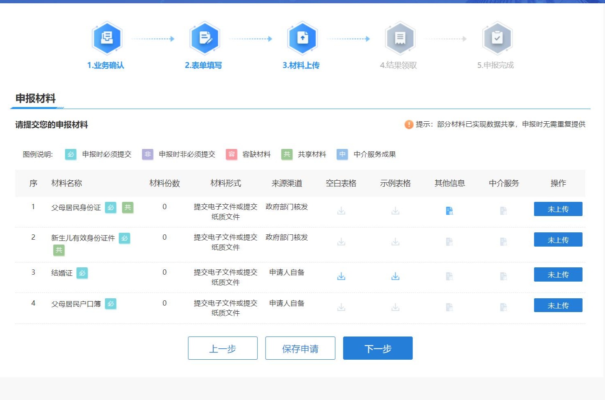
Task: Click the 容缺材料 legend badge
Action: pyautogui.click(x=231, y=155)
